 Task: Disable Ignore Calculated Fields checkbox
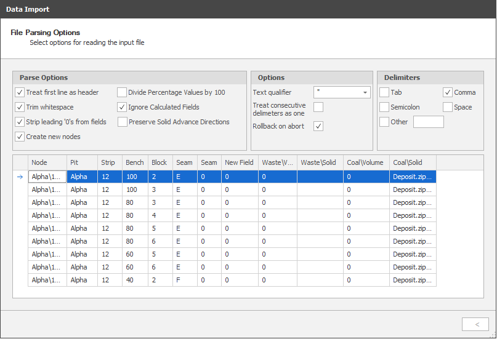click(122, 107)
